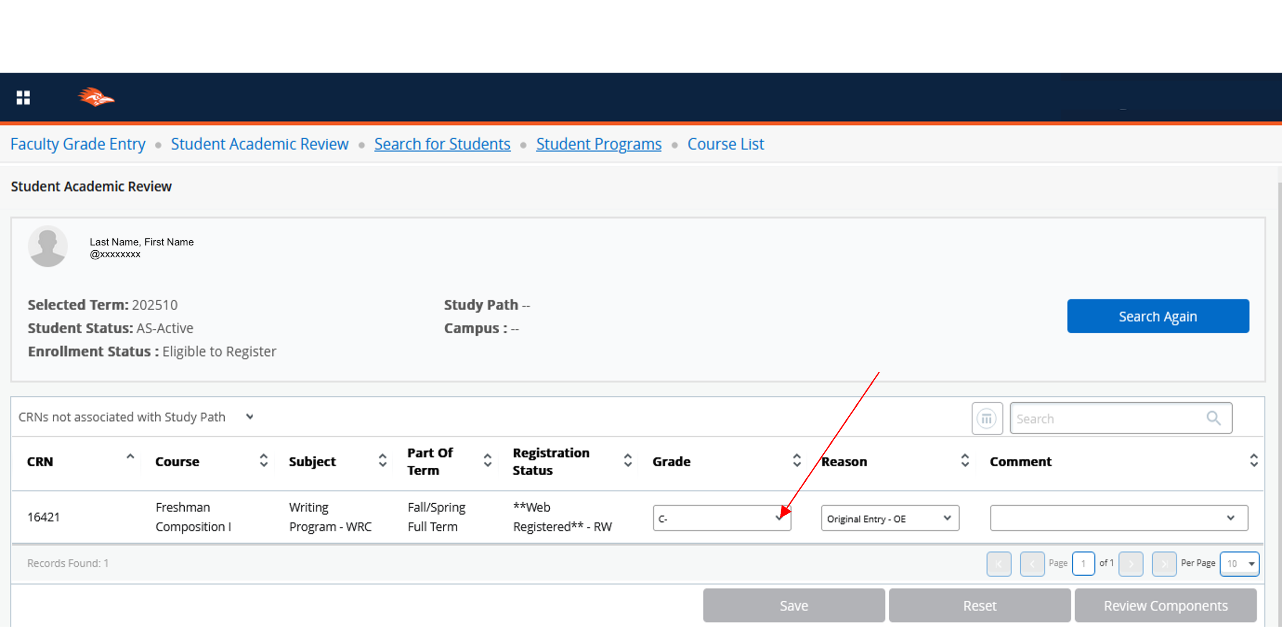
Task: Open CRNs not associated with Study Path dropdown
Action: coord(135,417)
